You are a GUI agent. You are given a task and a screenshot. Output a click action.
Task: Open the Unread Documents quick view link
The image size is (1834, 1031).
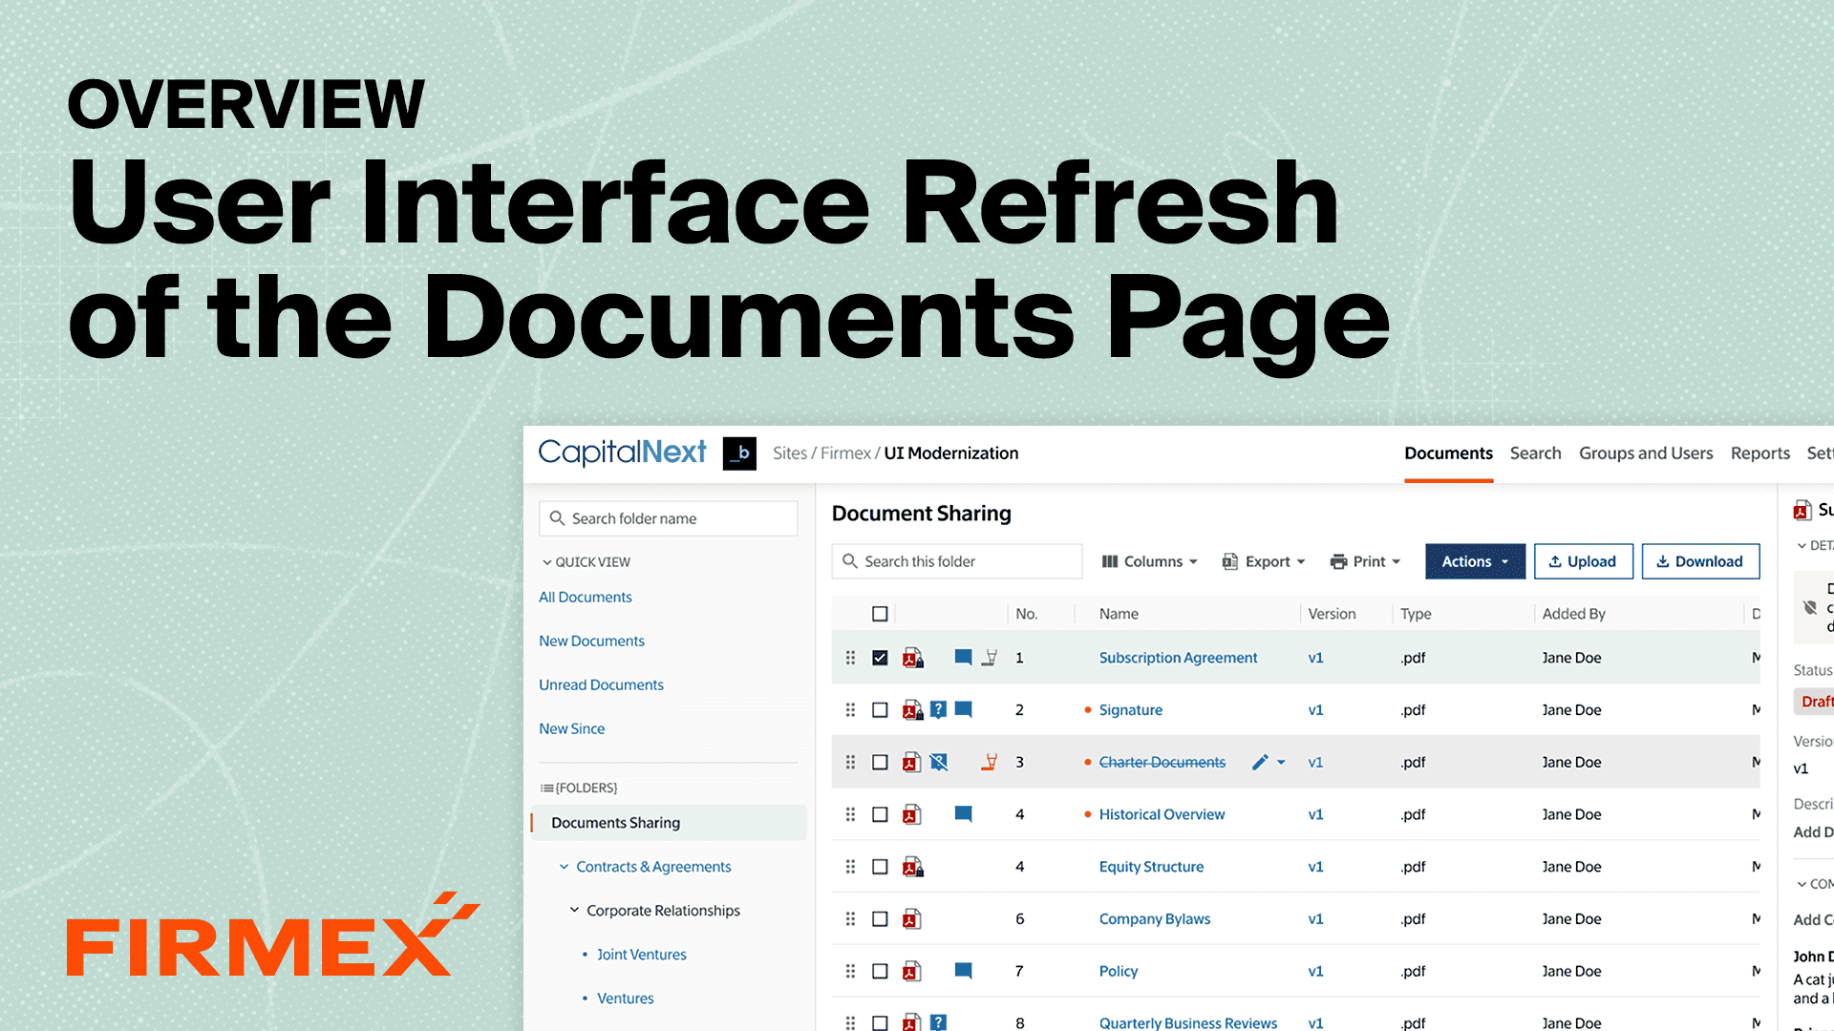(601, 684)
